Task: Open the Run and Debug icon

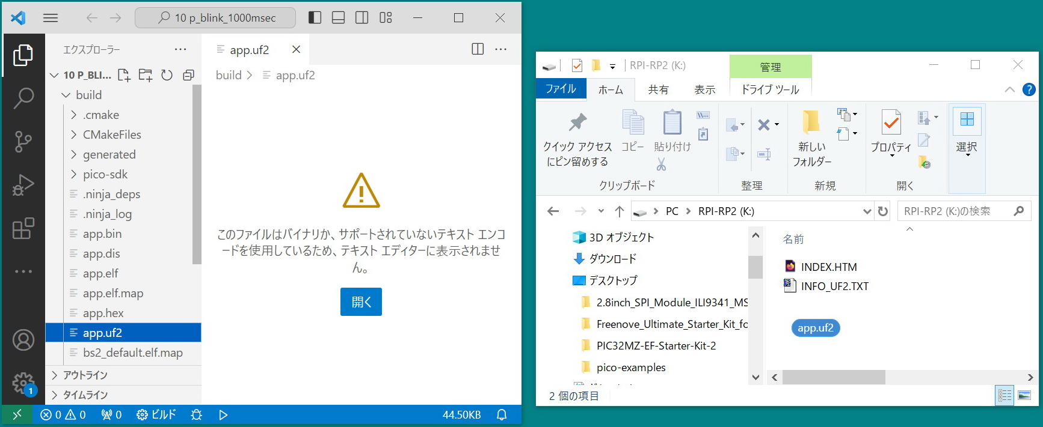Action: (23, 185)
